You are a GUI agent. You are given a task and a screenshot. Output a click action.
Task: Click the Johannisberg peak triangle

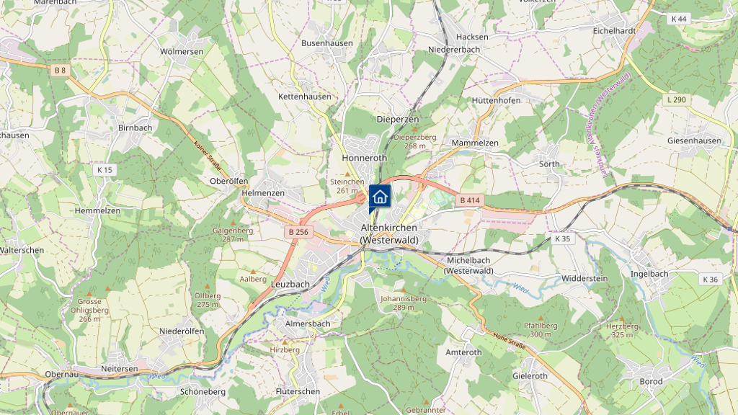click(403, 290)
